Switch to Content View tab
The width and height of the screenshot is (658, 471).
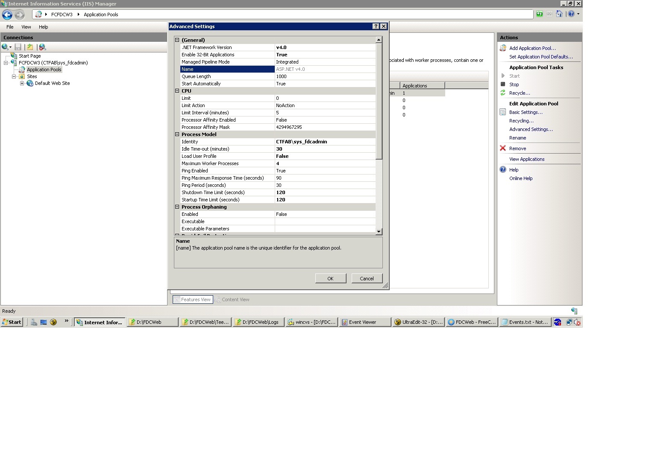click(232, 299)
